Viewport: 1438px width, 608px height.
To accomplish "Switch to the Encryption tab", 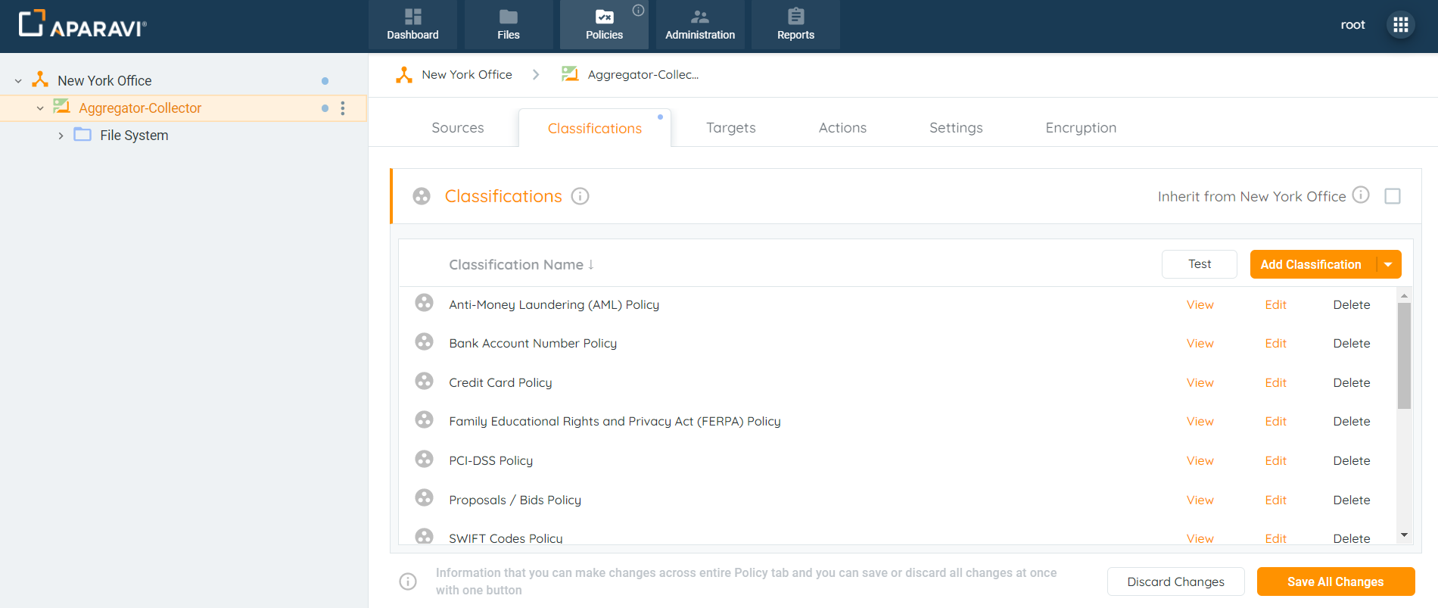I will coord(1080,128).
